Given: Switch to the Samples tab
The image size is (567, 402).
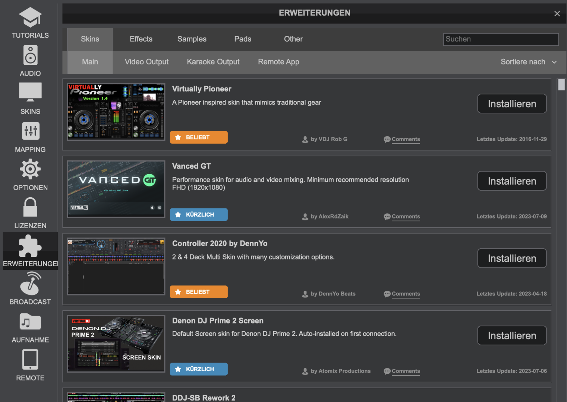Looking at the screenshot, I should [x=192, y=39].
